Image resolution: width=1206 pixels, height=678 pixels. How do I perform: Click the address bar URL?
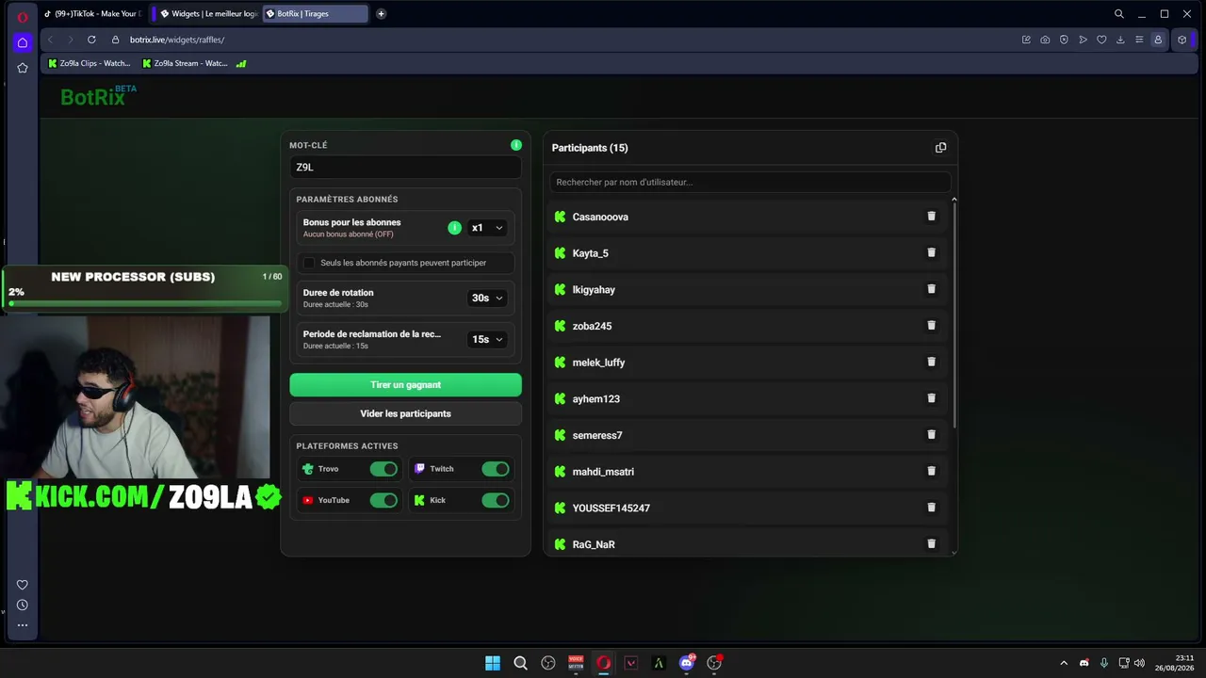point(177,40)
